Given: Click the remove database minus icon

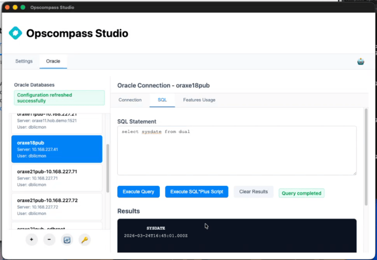Looking at the screenshot, I should (x=49, y=240).
